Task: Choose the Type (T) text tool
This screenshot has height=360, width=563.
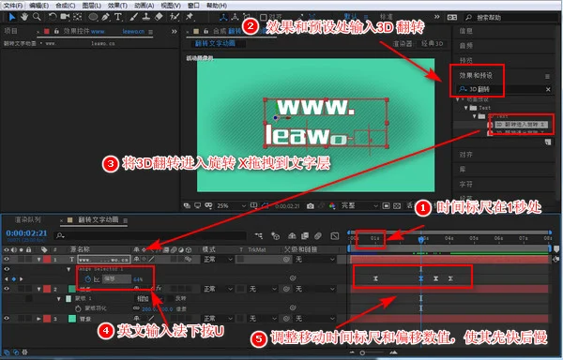Action: point(118,17)
